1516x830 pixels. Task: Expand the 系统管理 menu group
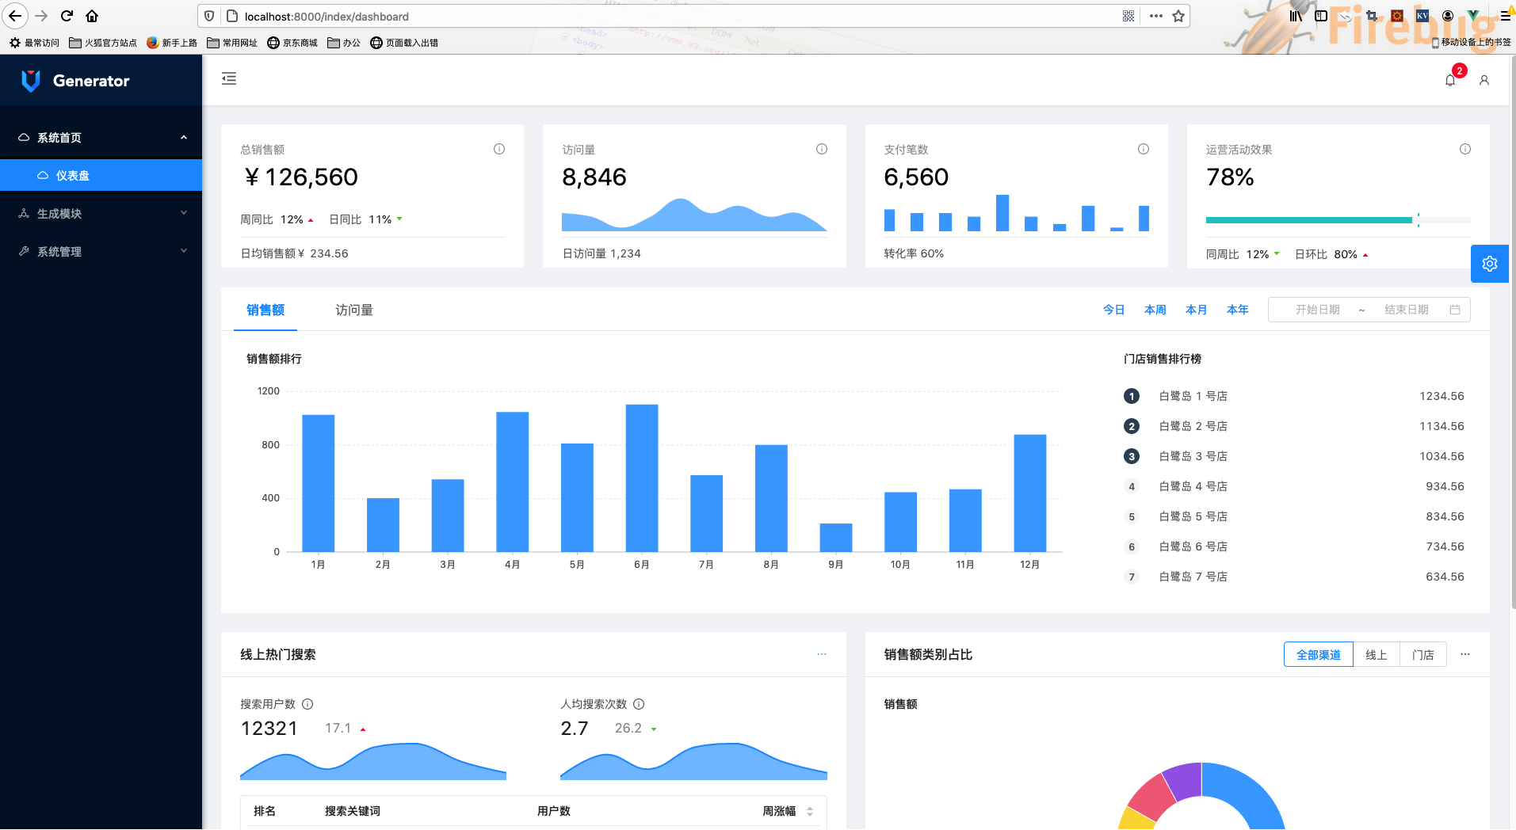(101, 251)
